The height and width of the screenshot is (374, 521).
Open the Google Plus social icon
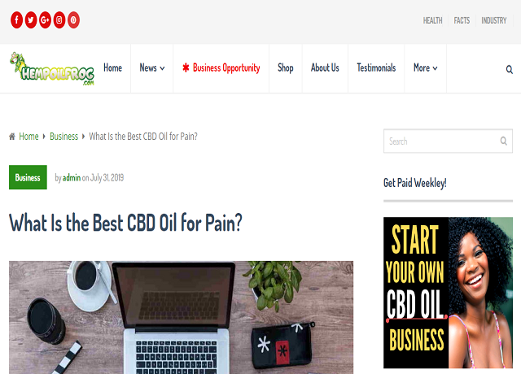pos(45,20)
